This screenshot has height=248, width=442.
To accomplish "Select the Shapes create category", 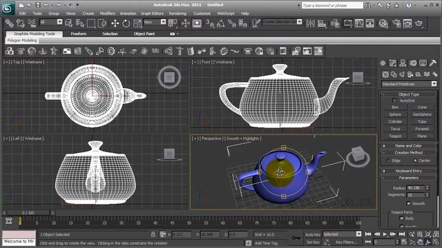I will [x=394, y=74].
